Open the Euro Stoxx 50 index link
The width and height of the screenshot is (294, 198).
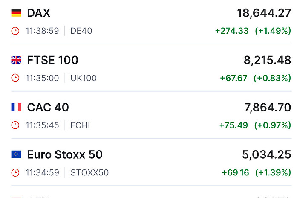click(x=65, y=154)
